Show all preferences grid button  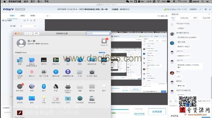tap(36, 33)
